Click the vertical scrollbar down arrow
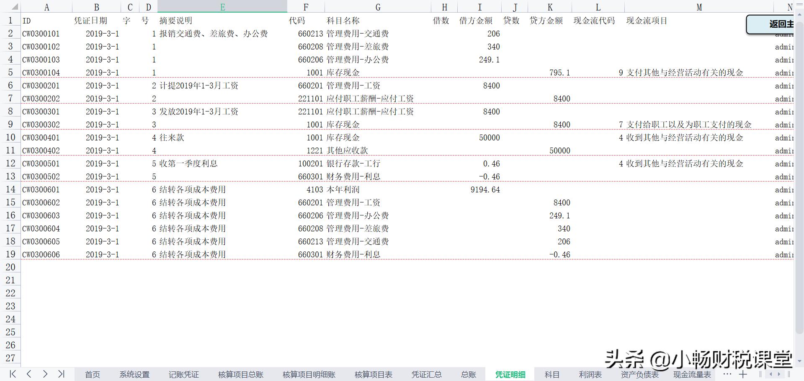 (x=799, y=361)
